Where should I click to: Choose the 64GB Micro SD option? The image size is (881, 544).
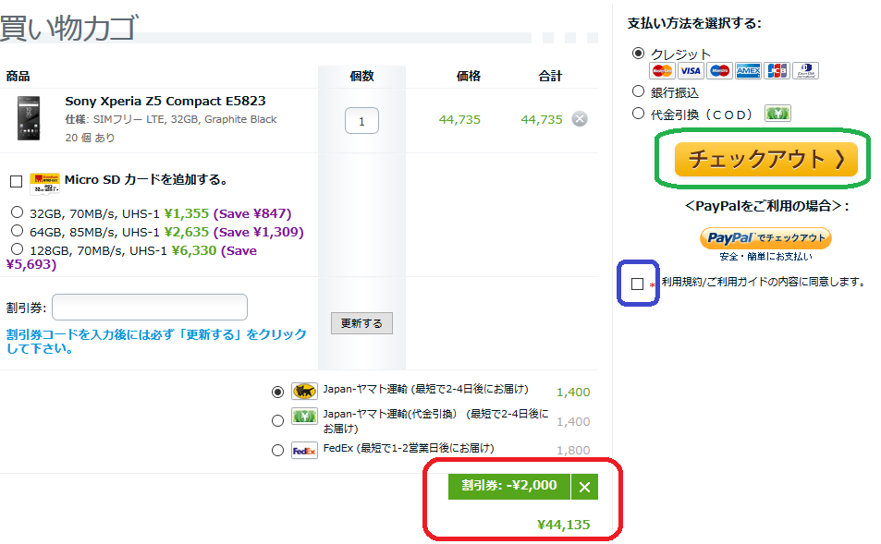tap(18, 231)
